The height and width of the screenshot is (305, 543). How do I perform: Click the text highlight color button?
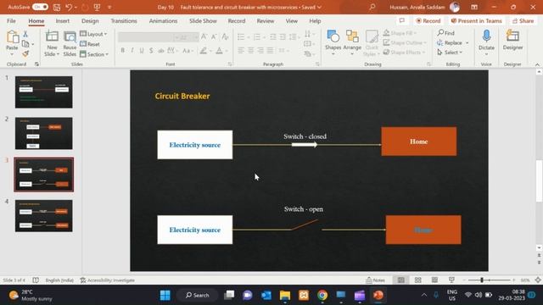click(204, 51)
